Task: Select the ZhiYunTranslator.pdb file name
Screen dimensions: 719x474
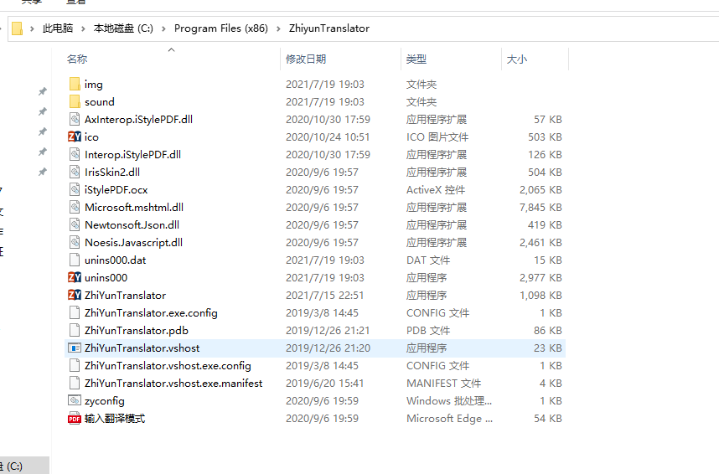Action: (137, 331)
